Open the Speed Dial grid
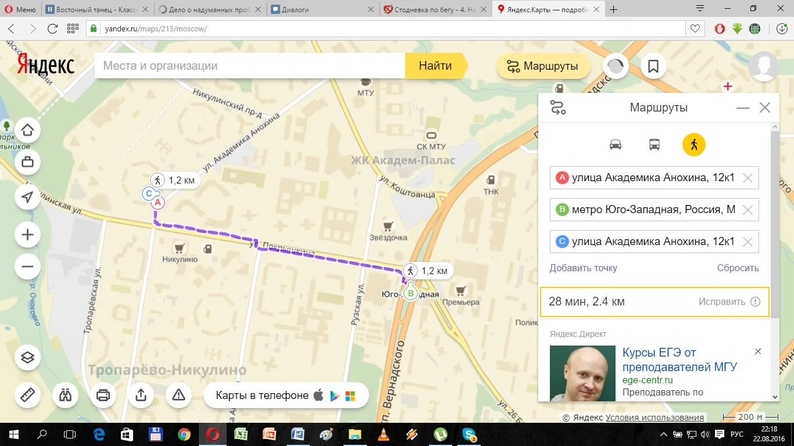 click(73, 28)
